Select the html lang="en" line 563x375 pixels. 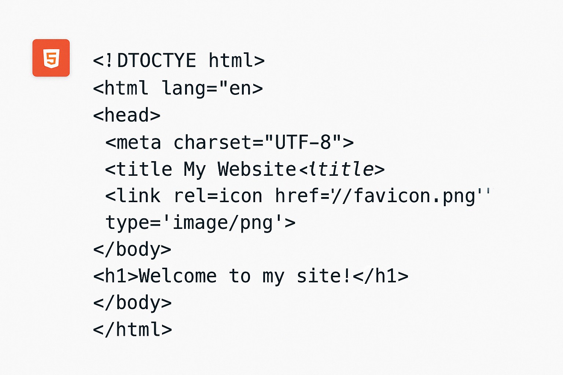click(x=178, y=88)
